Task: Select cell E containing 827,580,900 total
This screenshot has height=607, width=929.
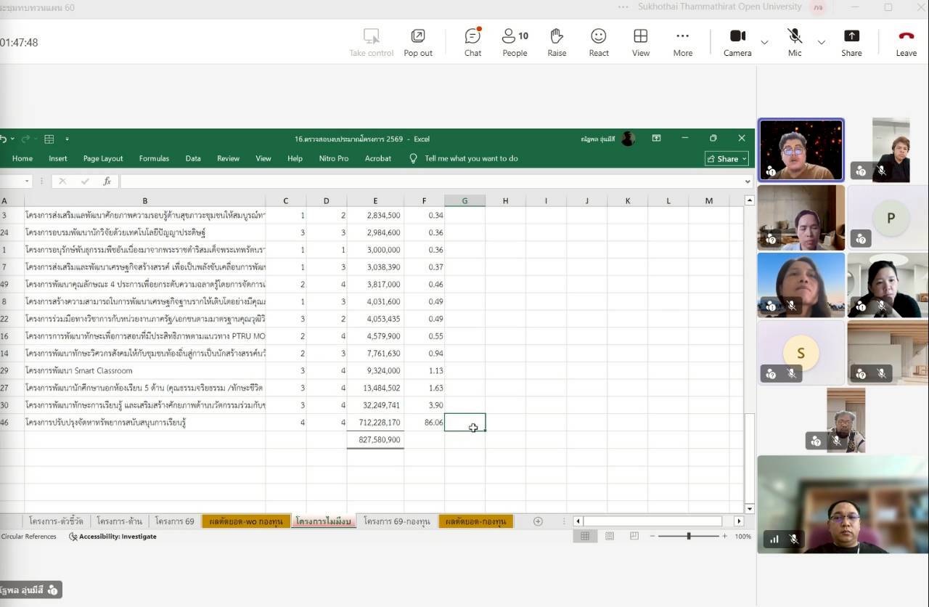Action: click(375, 440)
